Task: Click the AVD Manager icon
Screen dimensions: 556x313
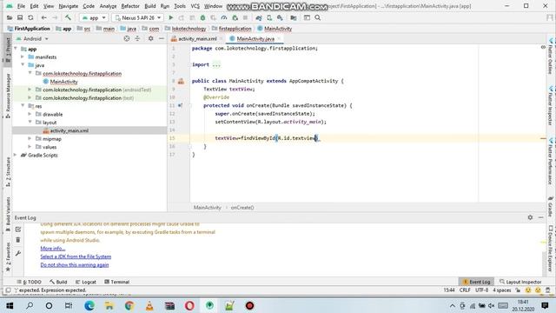Action: pos(269,17)
